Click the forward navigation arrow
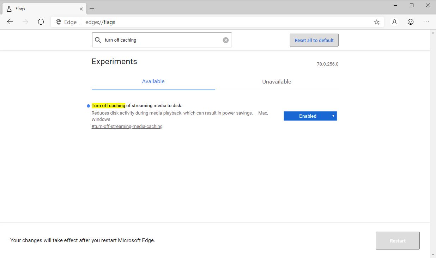 (25, 22)
